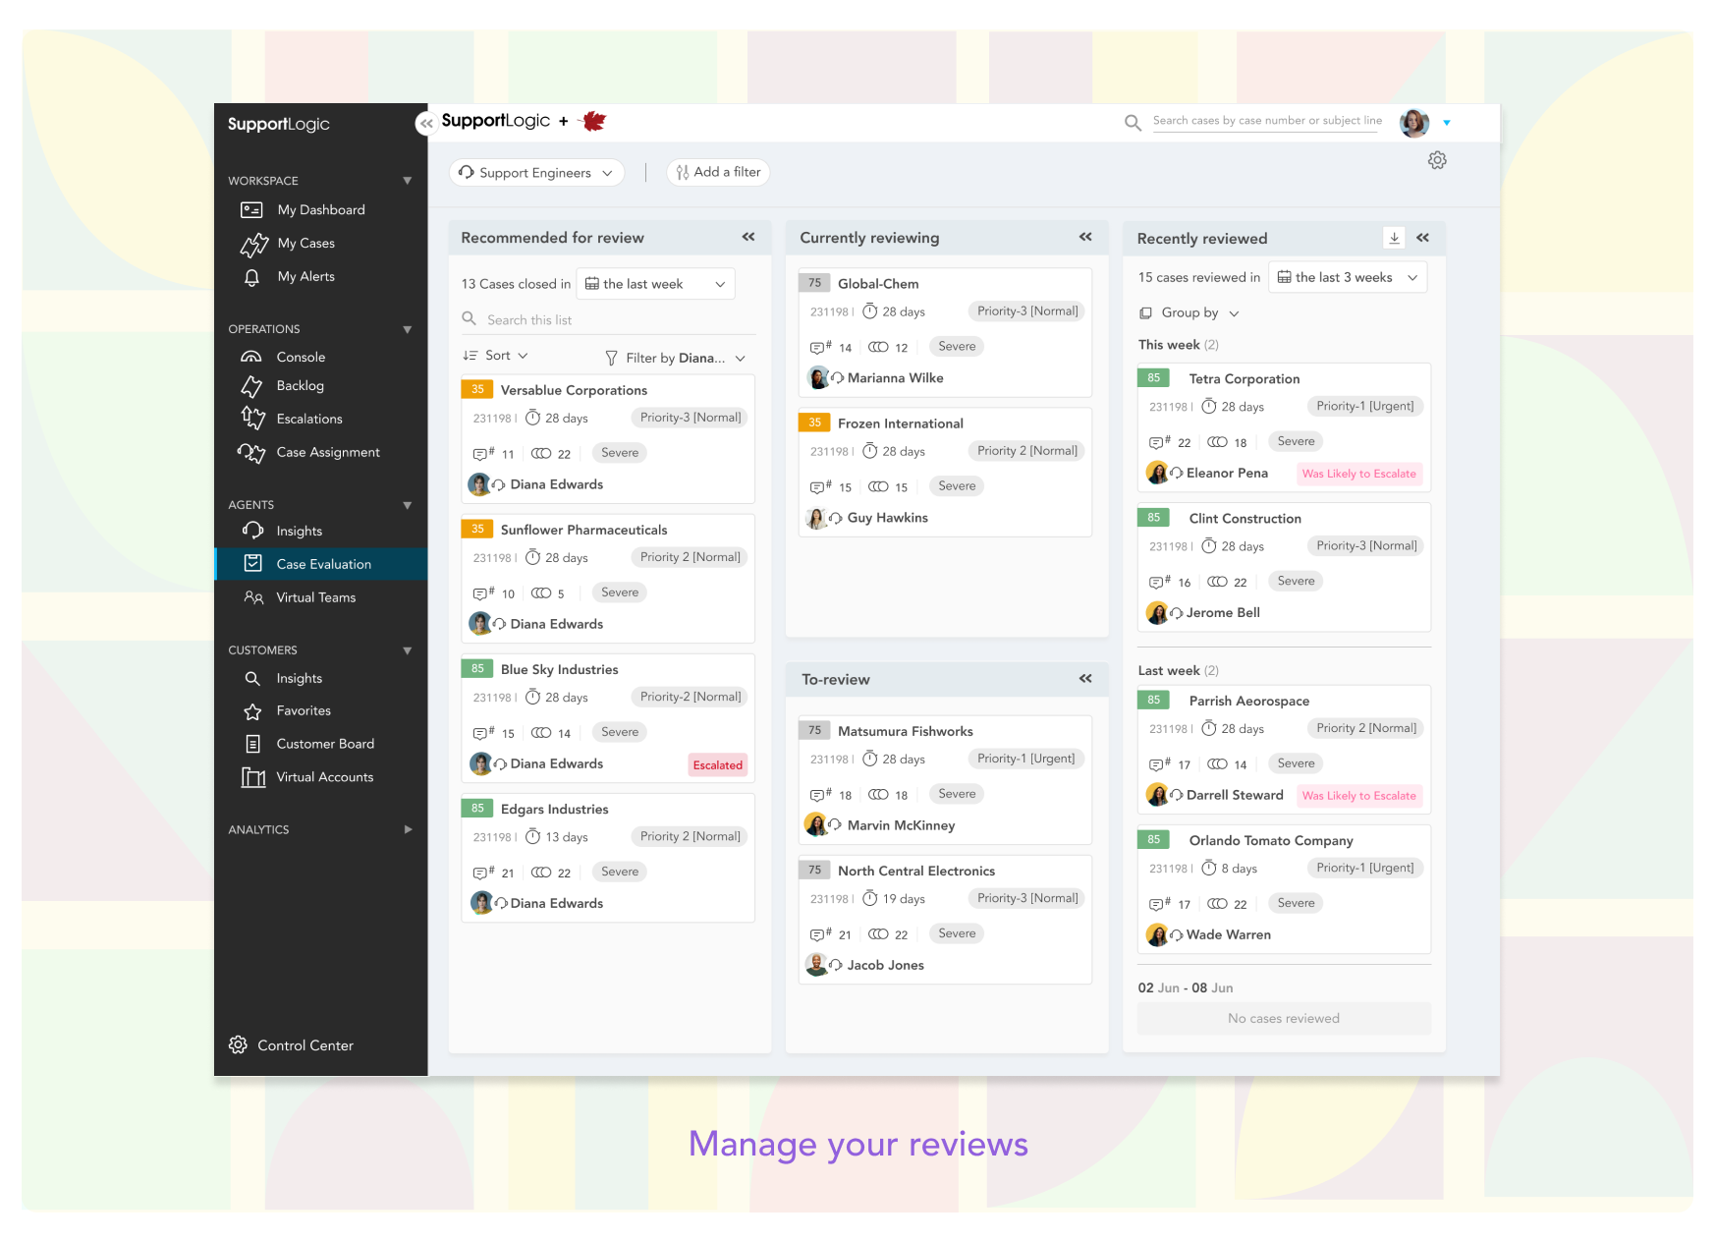Screen dimensions: 1715x1240
Task: Collapse the Agents section
Action: (x=408, y=505)
